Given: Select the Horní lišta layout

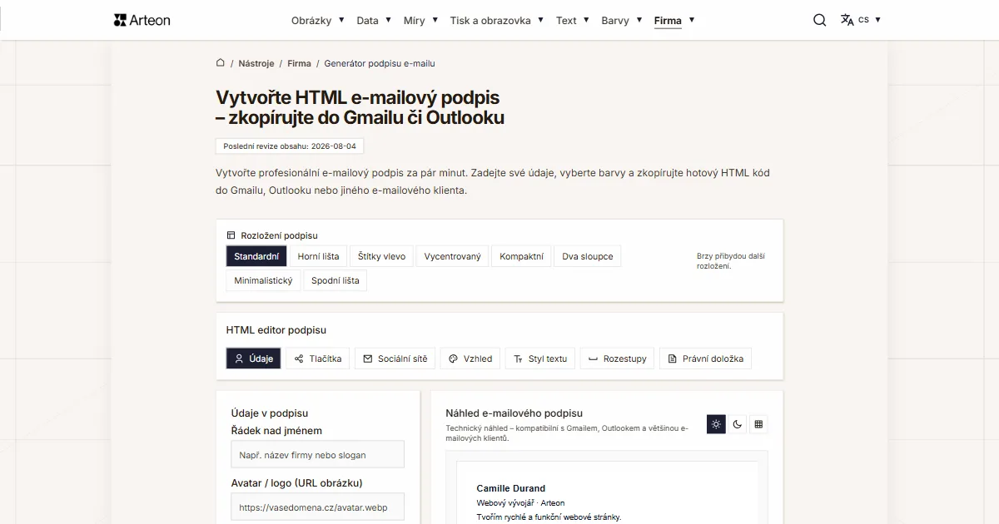Looking at the screenshot, I should [318, 256].
